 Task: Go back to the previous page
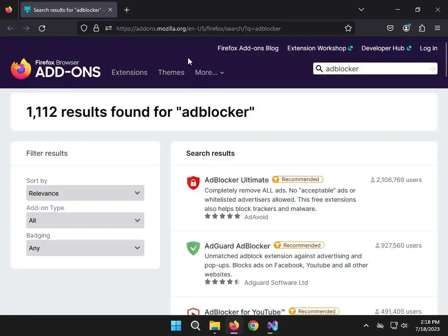pyautogui.click(x=10, y=28)
